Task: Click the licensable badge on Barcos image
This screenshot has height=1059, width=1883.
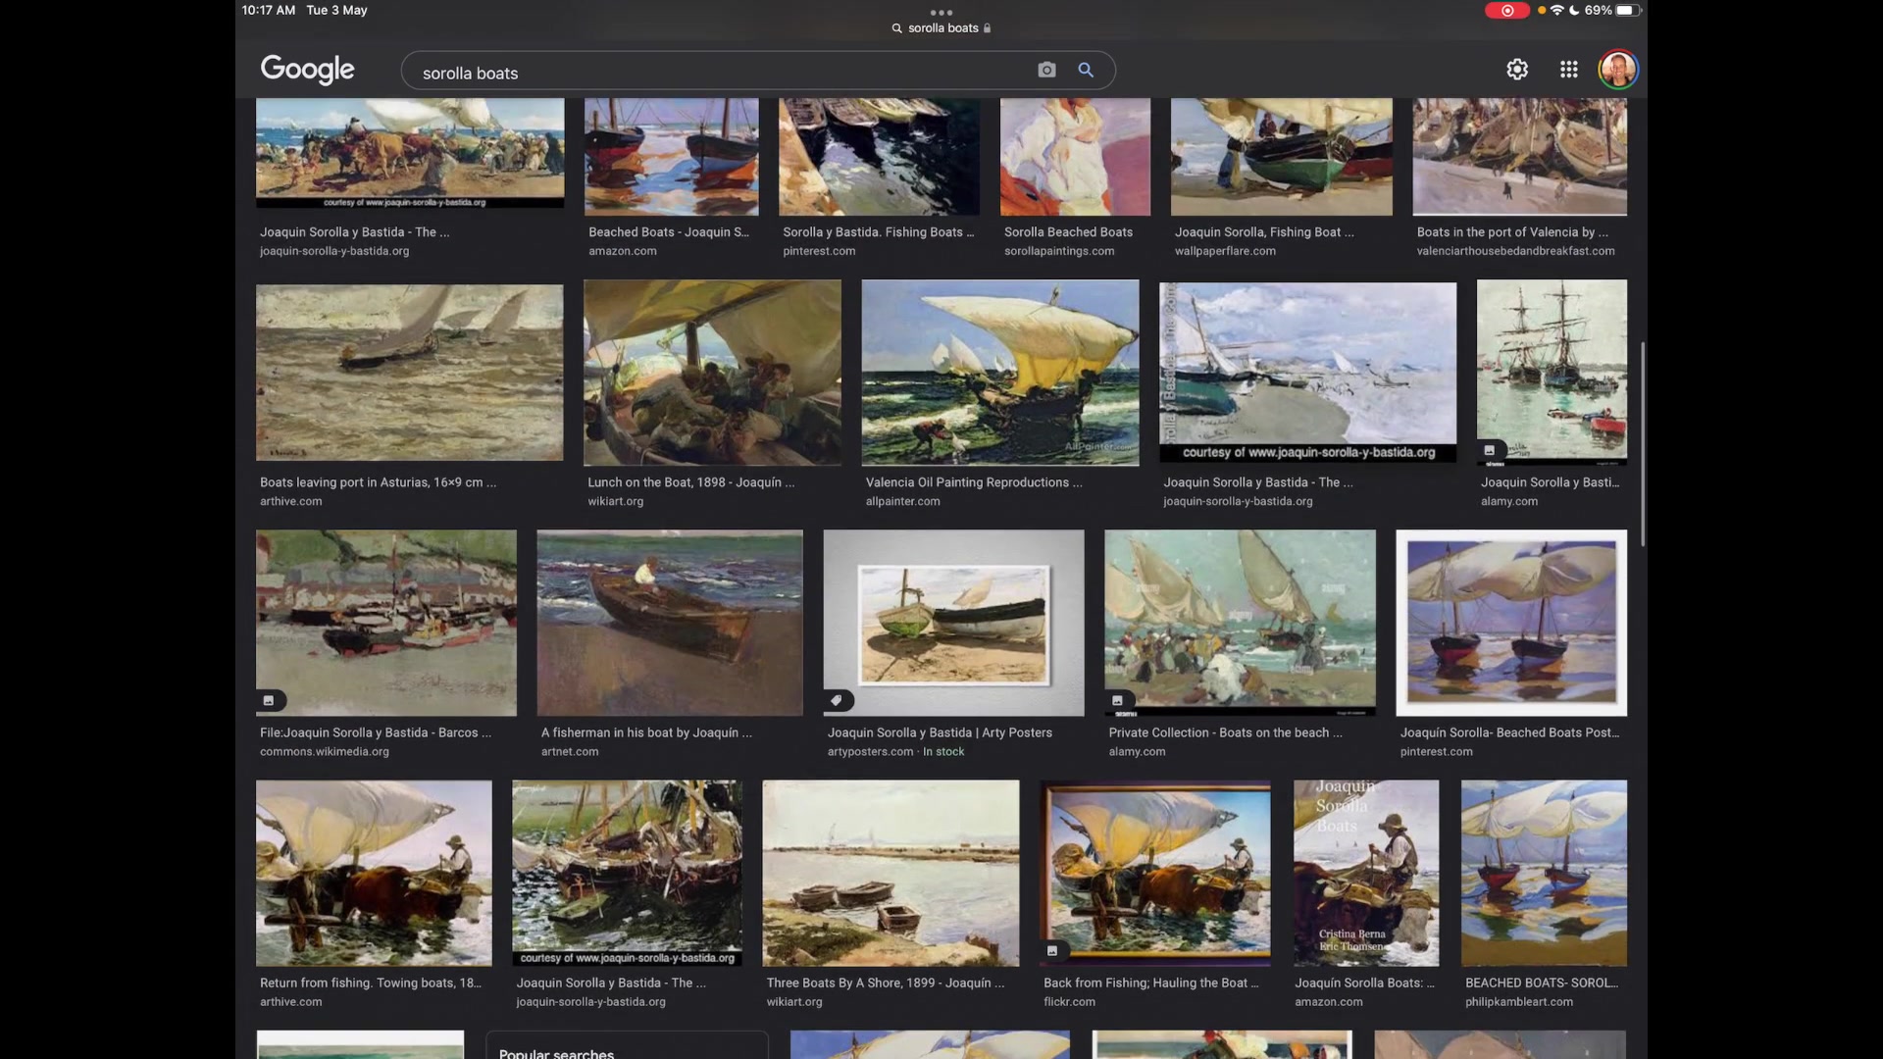Action: [269, 700]
